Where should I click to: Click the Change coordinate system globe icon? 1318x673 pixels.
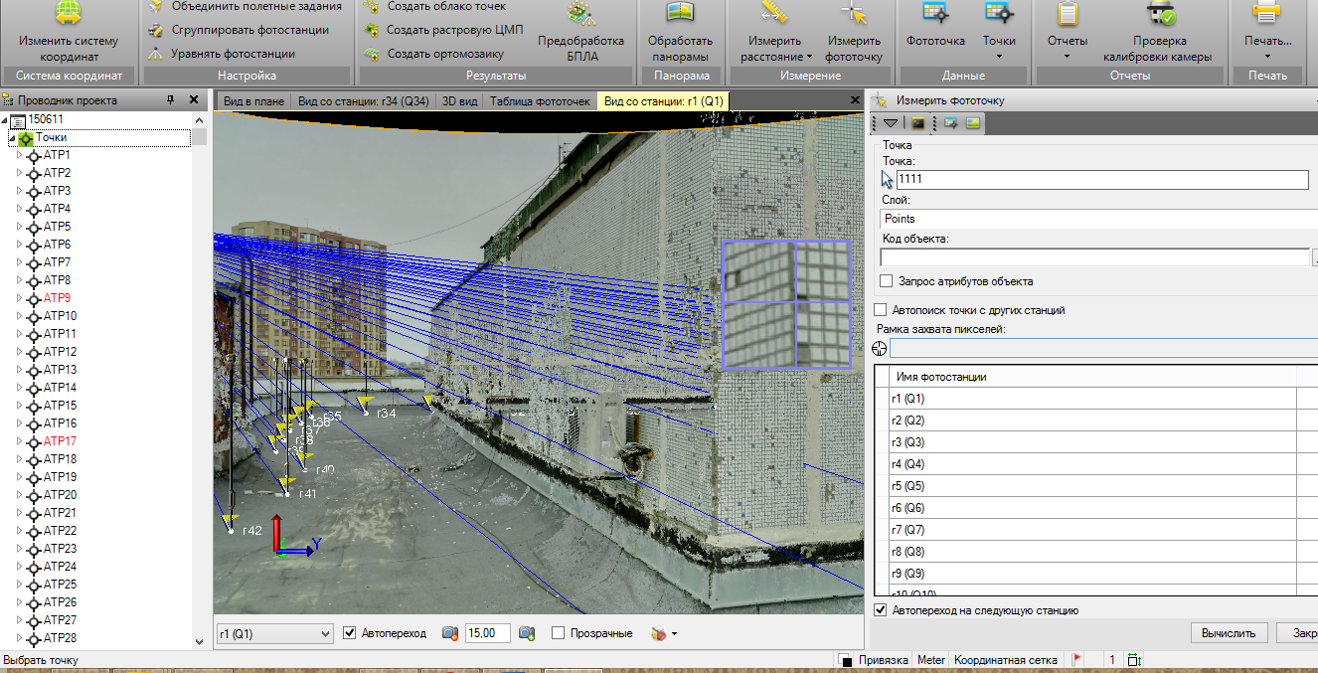point(68,14)
